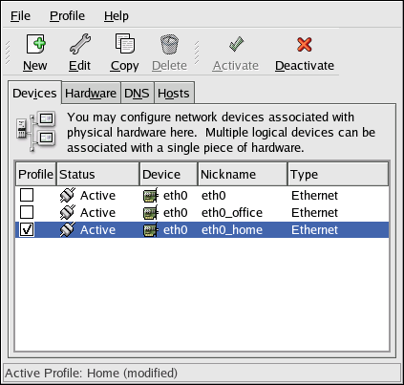Viewport: 404px width, 385px height.
Task: Switch to the Hardware tab
Action: [x=91, y=93]
